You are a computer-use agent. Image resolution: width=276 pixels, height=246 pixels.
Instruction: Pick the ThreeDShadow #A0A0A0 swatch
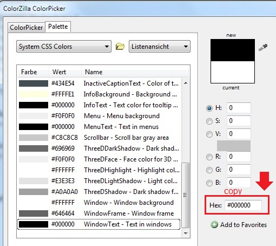[34, 192]
